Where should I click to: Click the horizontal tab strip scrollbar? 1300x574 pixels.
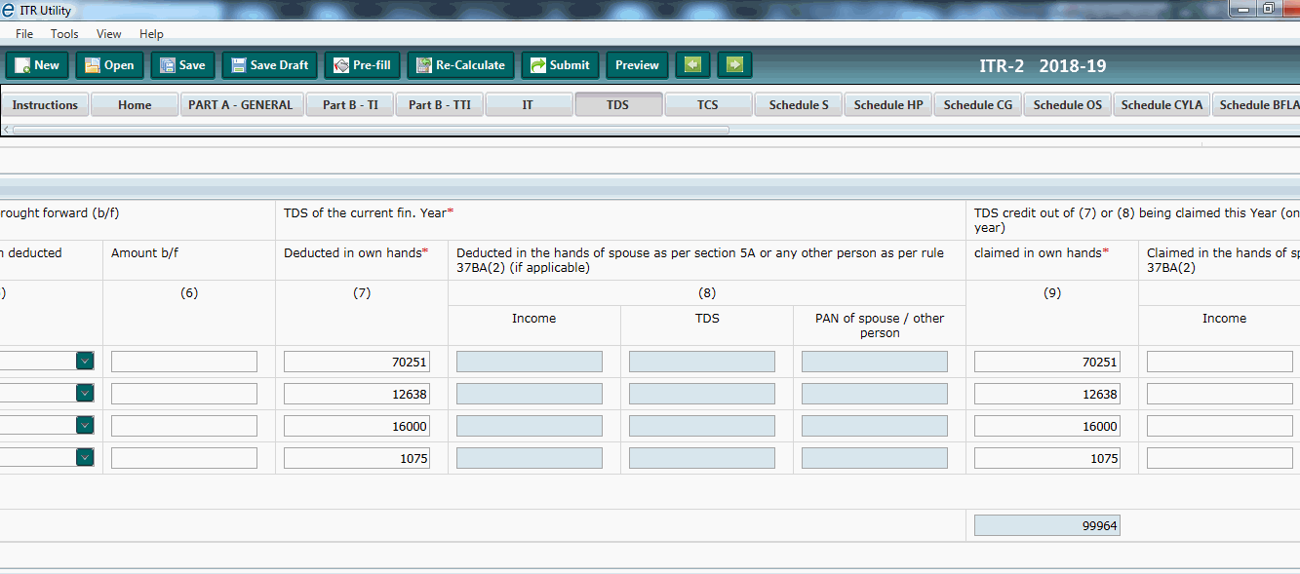[x=371, y=130]
